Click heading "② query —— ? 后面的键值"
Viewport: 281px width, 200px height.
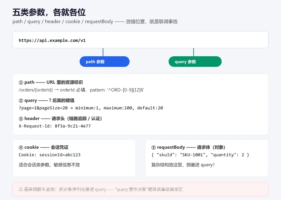click(47, 100)
